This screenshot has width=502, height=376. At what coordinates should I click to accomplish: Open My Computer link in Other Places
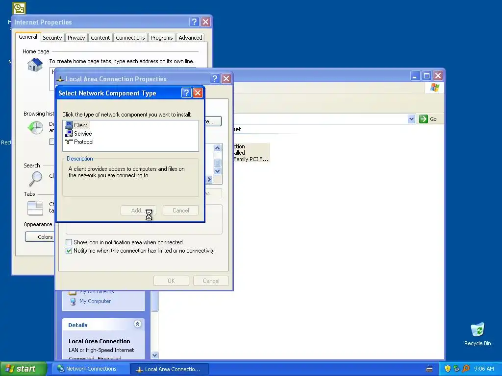click(x=95, y=301)
